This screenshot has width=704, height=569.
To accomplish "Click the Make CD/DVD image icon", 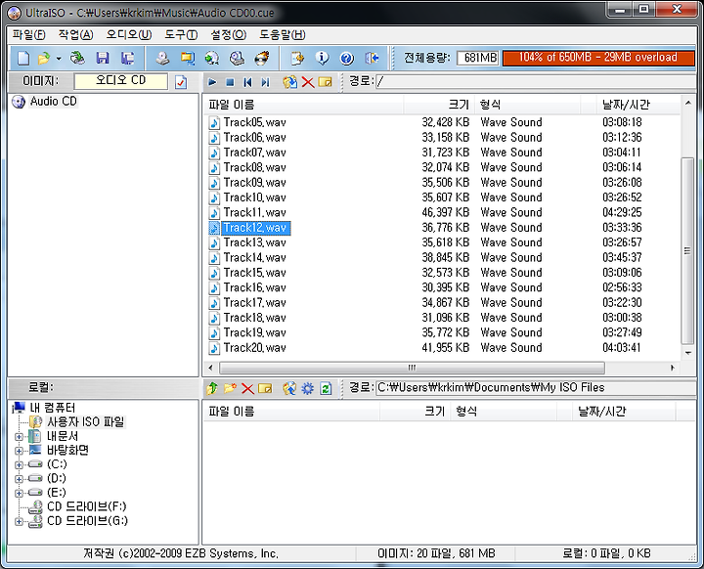I will 162,58.
